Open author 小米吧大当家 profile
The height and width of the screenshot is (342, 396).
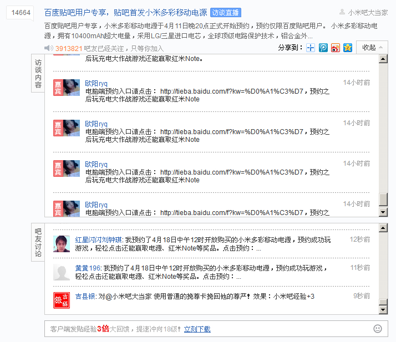click(368, 12)
